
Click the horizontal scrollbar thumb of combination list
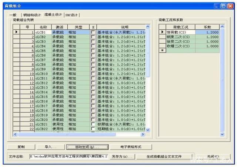[x=67, y=134]
